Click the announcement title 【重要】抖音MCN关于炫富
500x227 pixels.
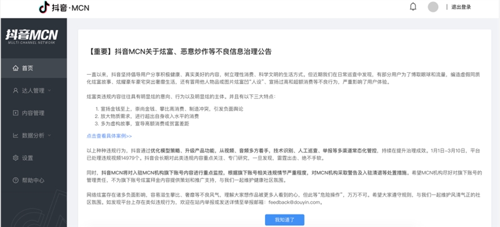179,52
